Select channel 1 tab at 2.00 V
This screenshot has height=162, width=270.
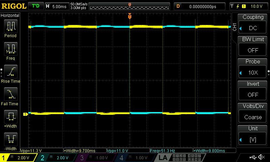tap(18, 158)
